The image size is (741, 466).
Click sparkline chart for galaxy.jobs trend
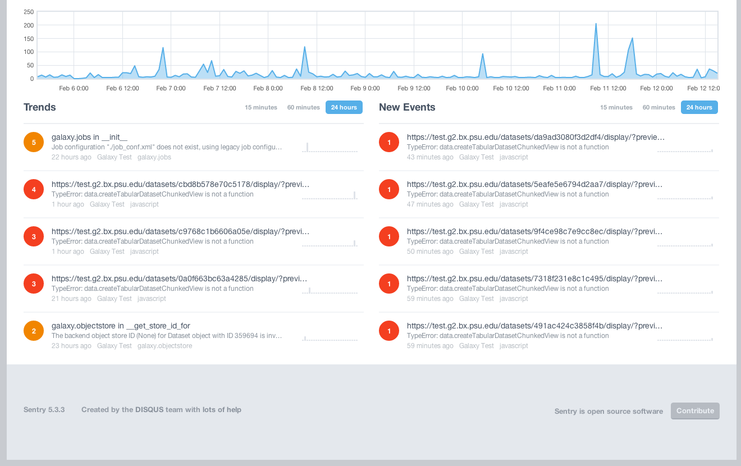(330, 147)
